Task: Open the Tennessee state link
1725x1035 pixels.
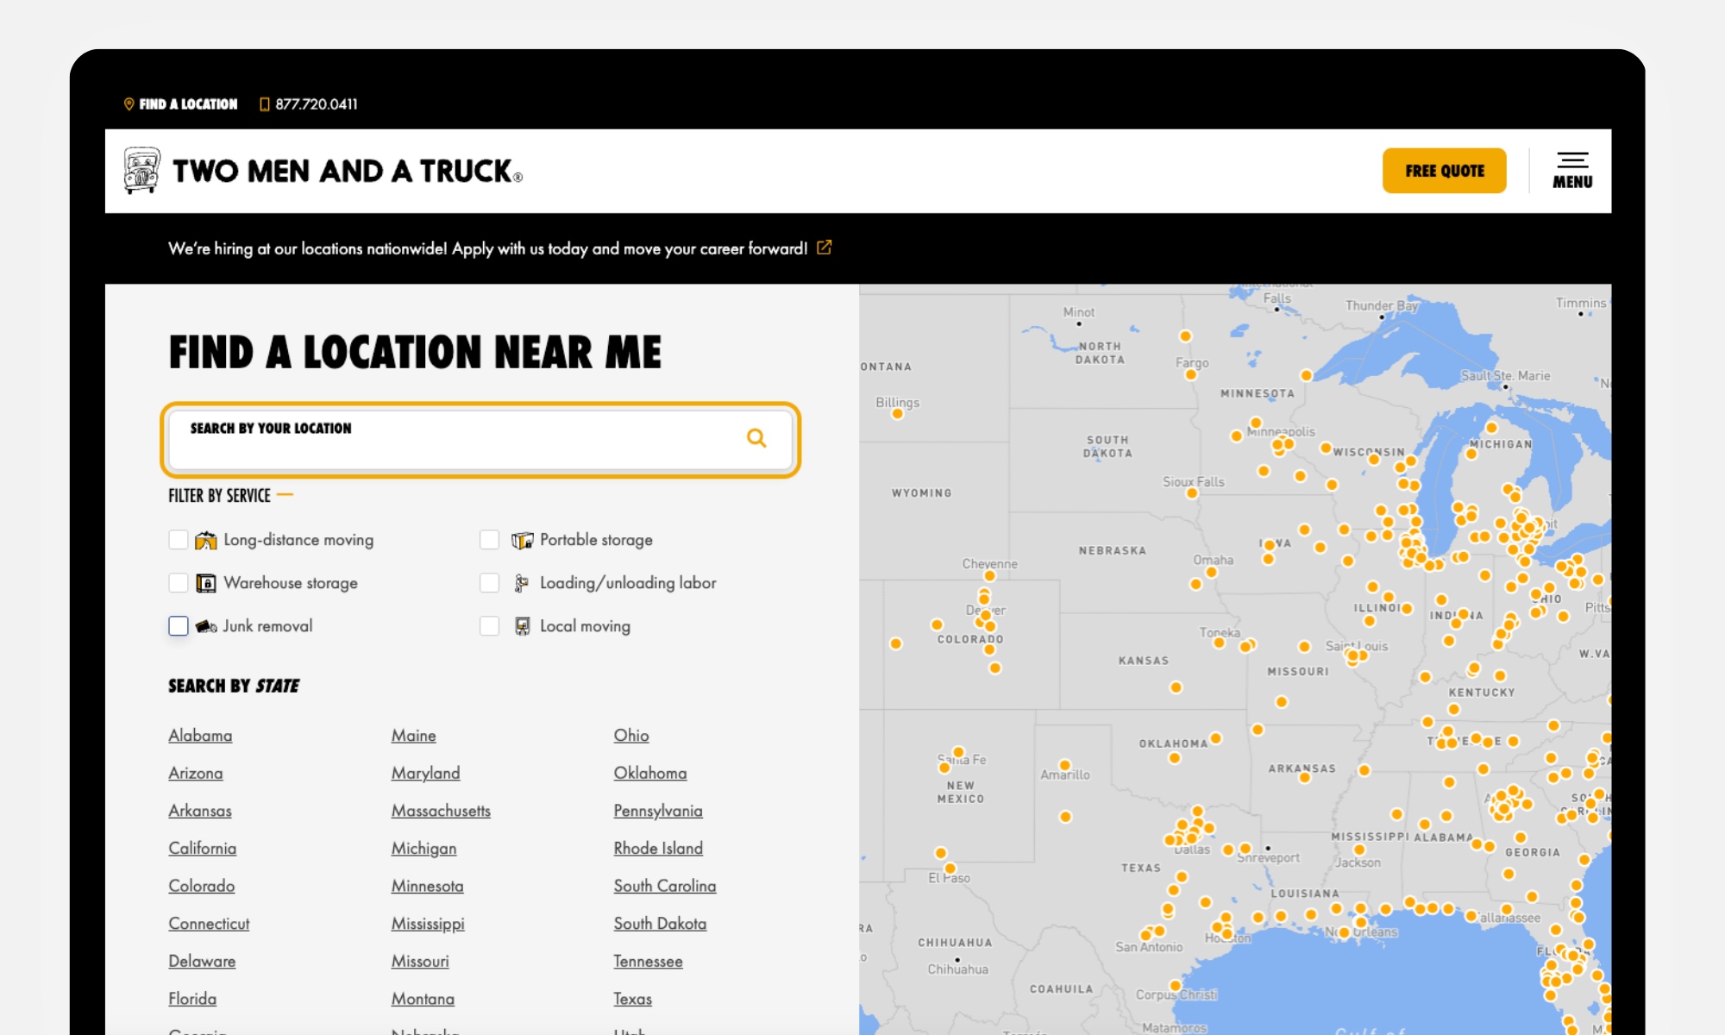Action: [648, 962]
